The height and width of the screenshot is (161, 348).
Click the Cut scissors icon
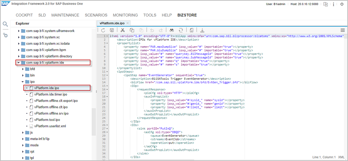(x=122, y=30)
